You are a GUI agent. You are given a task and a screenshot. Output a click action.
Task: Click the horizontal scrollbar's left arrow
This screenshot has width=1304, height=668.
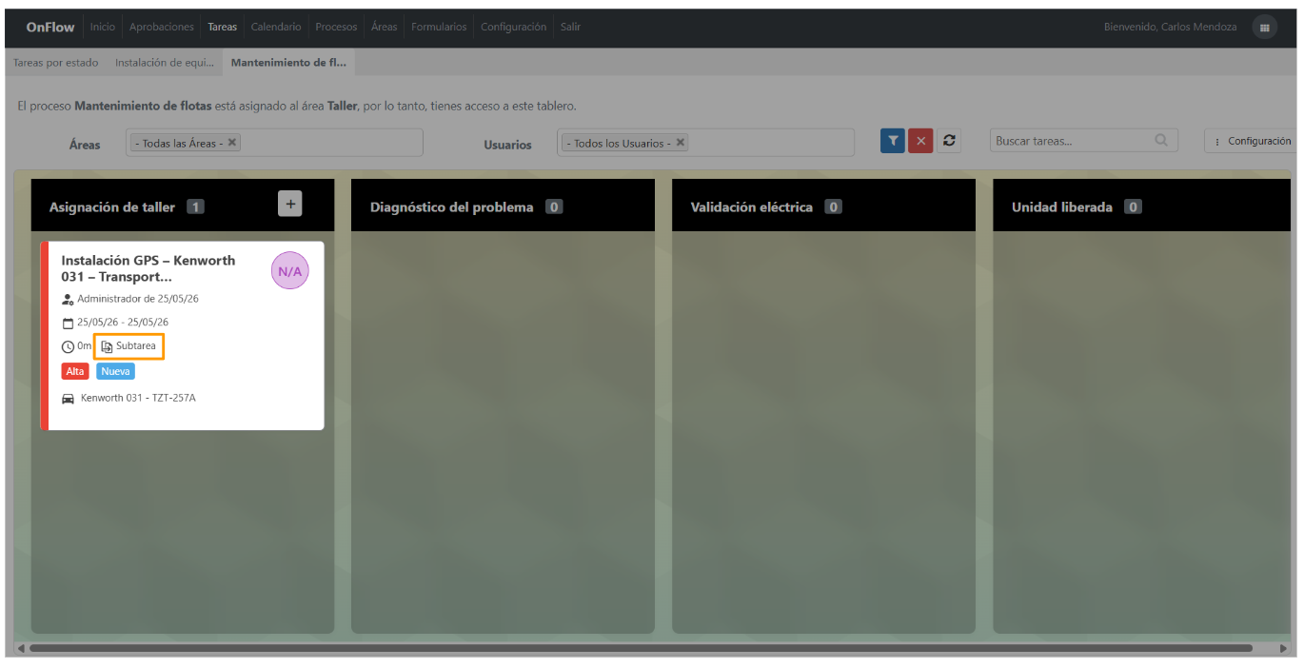click(x=21, y=648)
